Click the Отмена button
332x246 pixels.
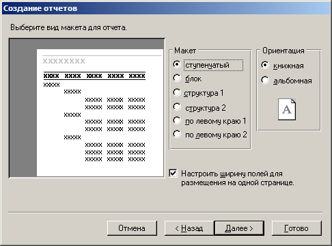[x=132, y=228]
